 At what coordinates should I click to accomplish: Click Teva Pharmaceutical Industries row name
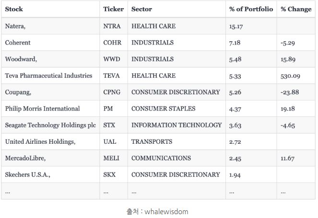pyautogui.click(x=48, y=76)
